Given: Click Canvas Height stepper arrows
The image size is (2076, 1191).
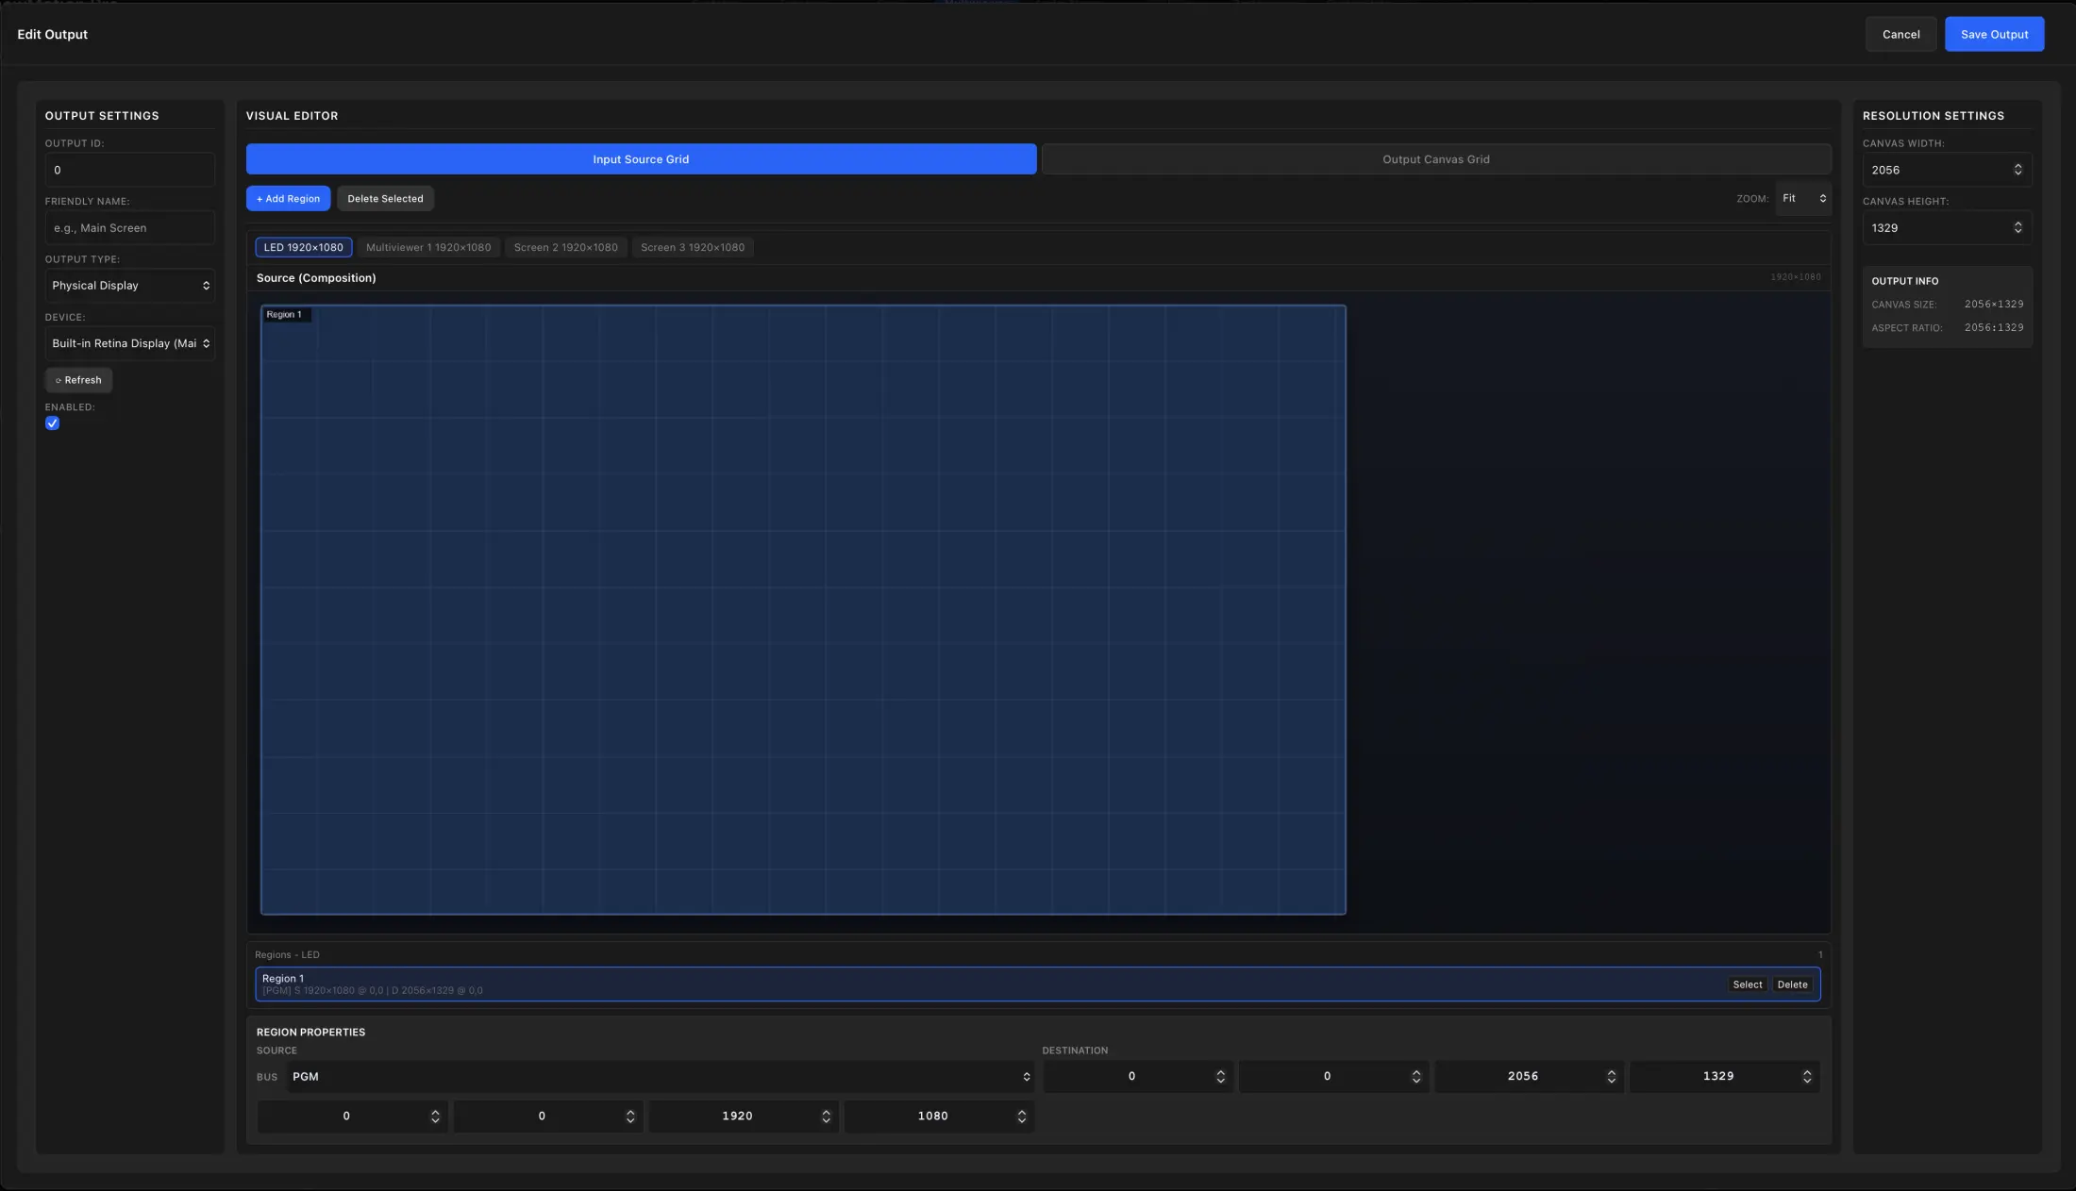Looking at the screenshot, I should coord(2017,228).
